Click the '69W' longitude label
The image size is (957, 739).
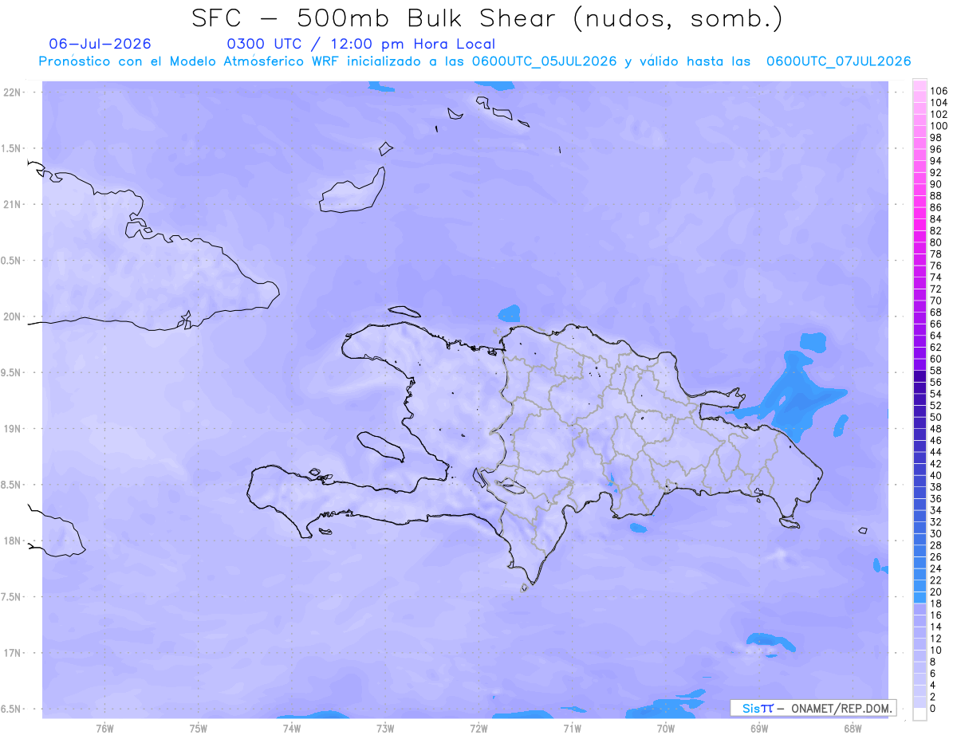(759, 729)
